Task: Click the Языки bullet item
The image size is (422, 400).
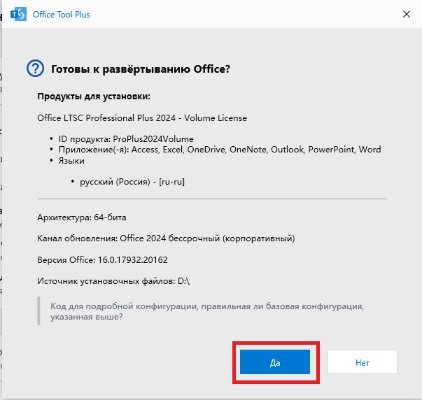Action: tap(71, 161)
